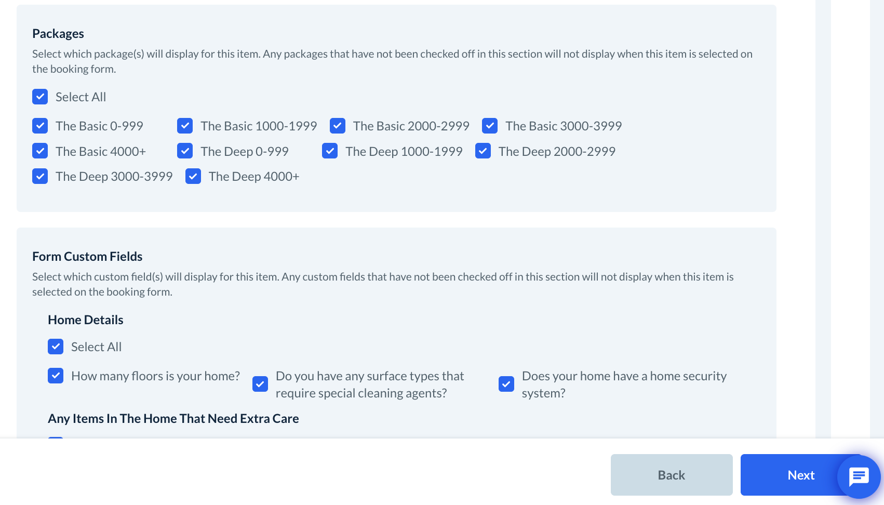Click the Back button
Screen dimensions: 884x505
point(671,475)
